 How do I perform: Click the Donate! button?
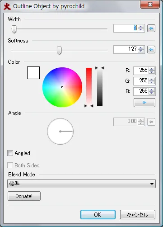click(x=24, y=196)
